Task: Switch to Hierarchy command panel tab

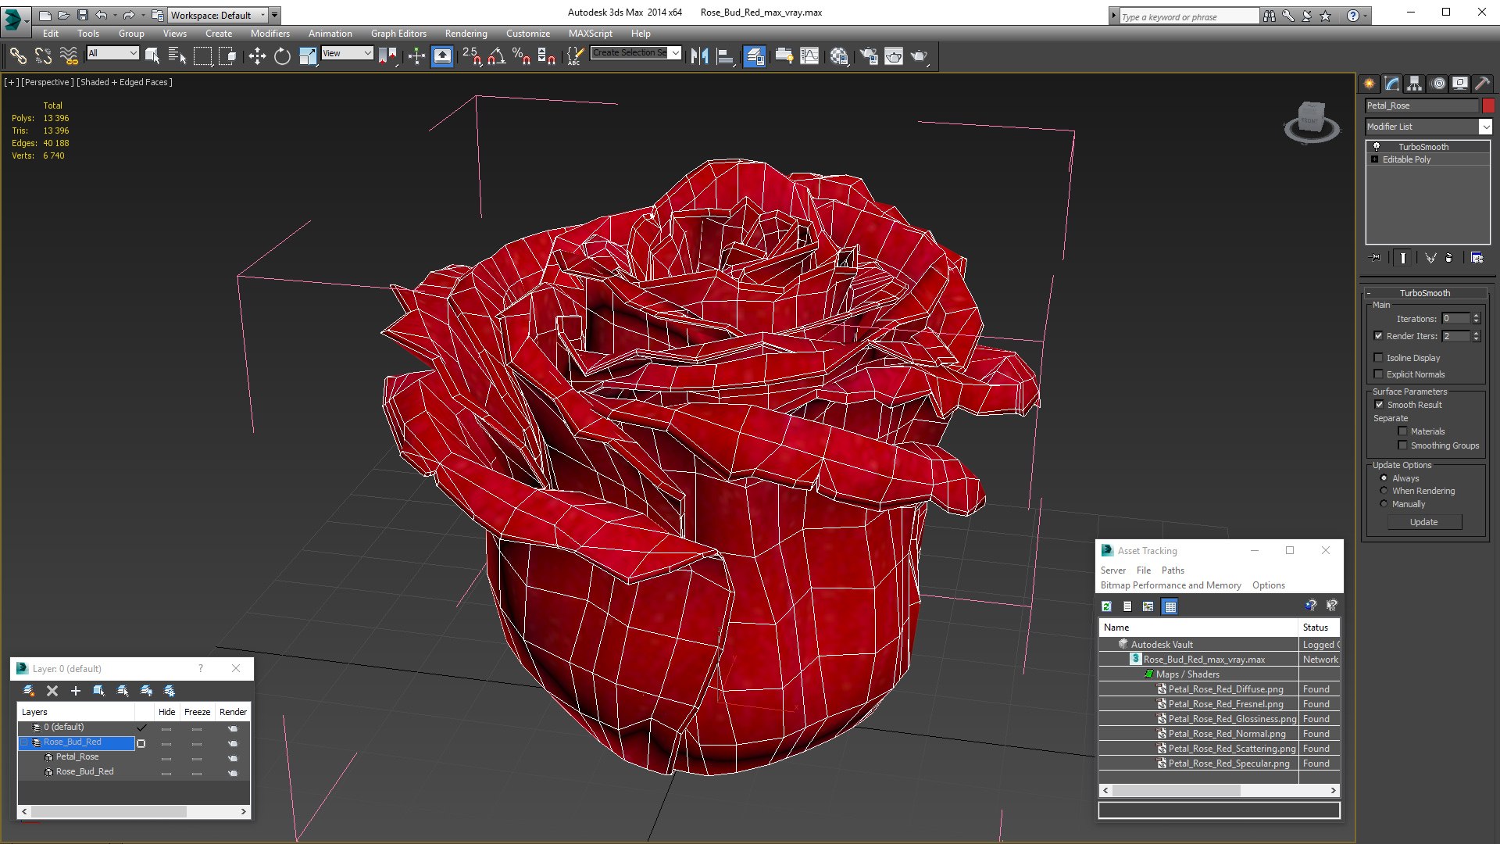Action: tap(1415, 84)
